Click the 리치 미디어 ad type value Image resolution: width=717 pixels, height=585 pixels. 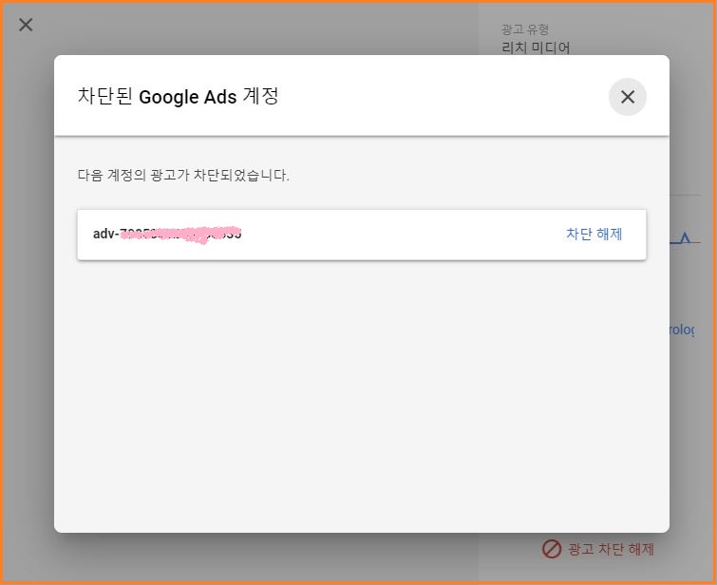click(536, 47)
